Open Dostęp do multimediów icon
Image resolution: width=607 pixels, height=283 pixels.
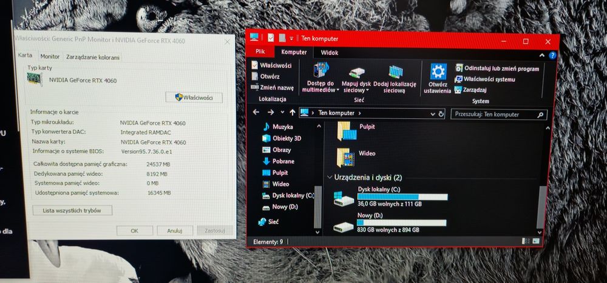click(x=321, y=71)
